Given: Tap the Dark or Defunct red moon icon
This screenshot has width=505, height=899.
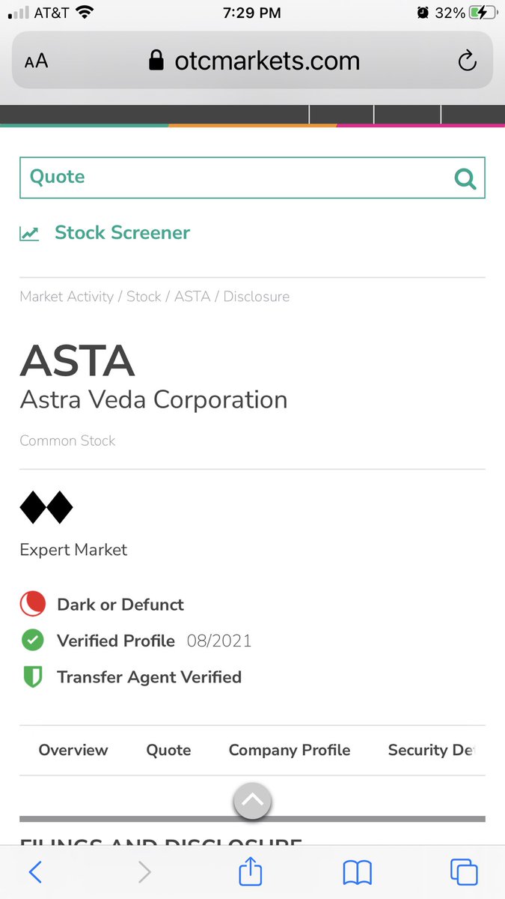Looking at the screenshot, I should click(32, 605).
